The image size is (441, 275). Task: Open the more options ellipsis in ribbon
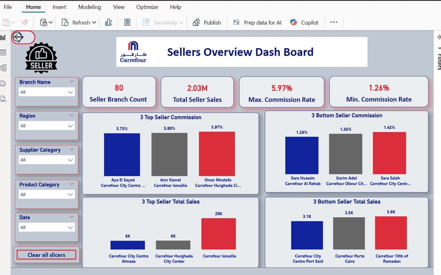click(x=334, y=22)
